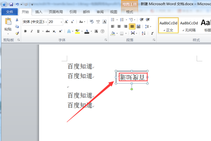This screenshot has height=141, width=211.
Task: Open the 文件 menu button
Action: point(9,12)
